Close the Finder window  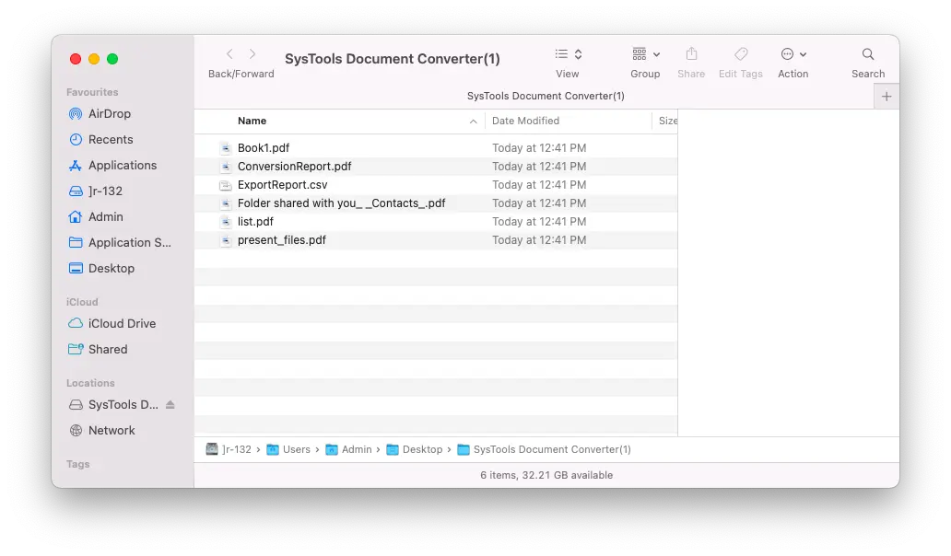coord(76,59)
